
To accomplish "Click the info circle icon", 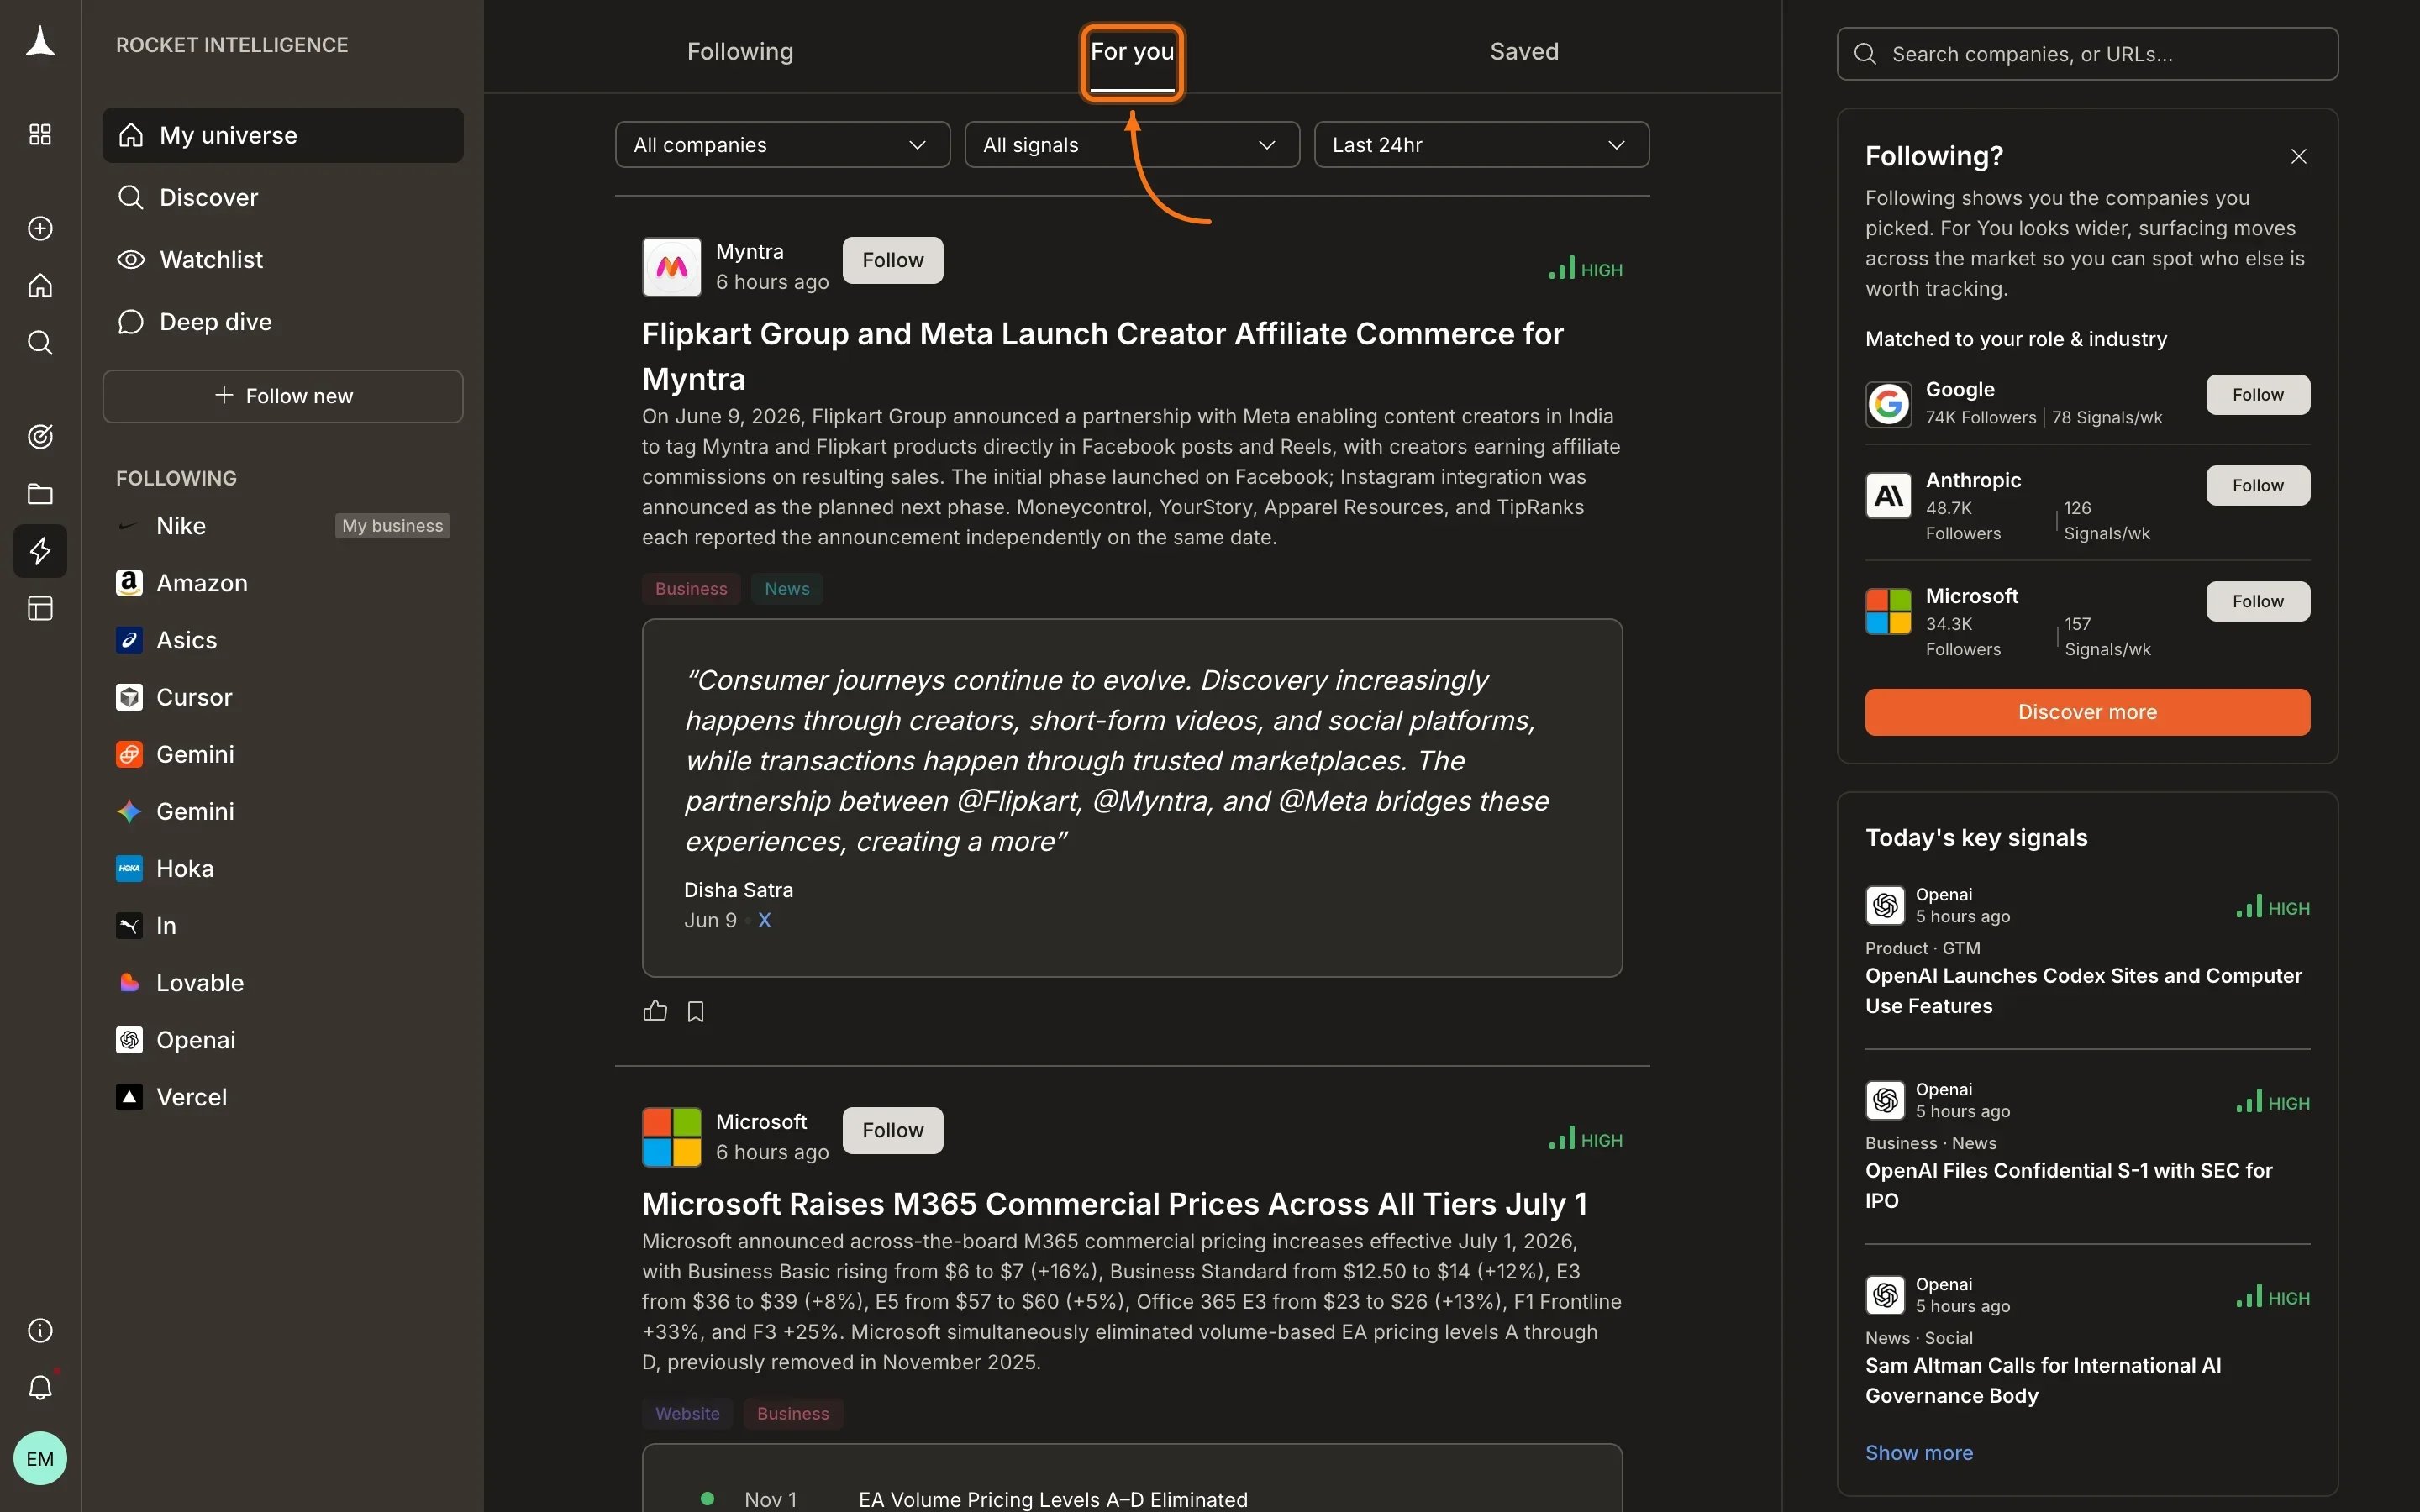I will click(x=40, y=1331).
